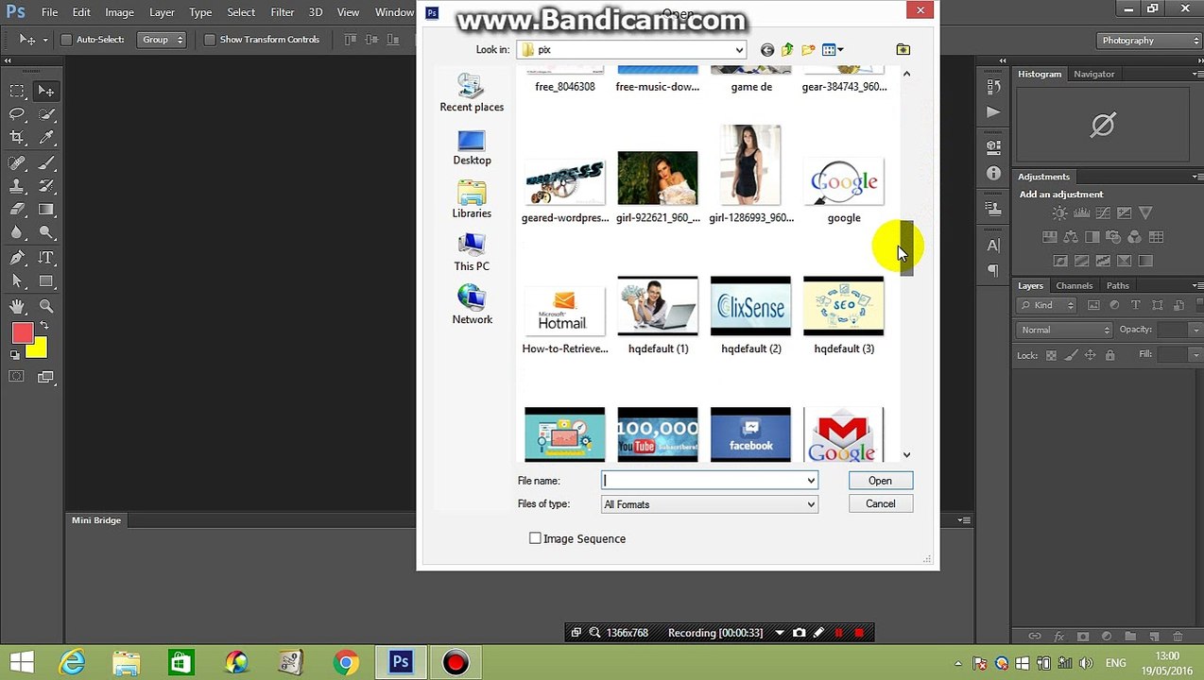This screenshot has height=680, width=1204.
Task: Select the Gradient tool
Action: pos(46,210)
